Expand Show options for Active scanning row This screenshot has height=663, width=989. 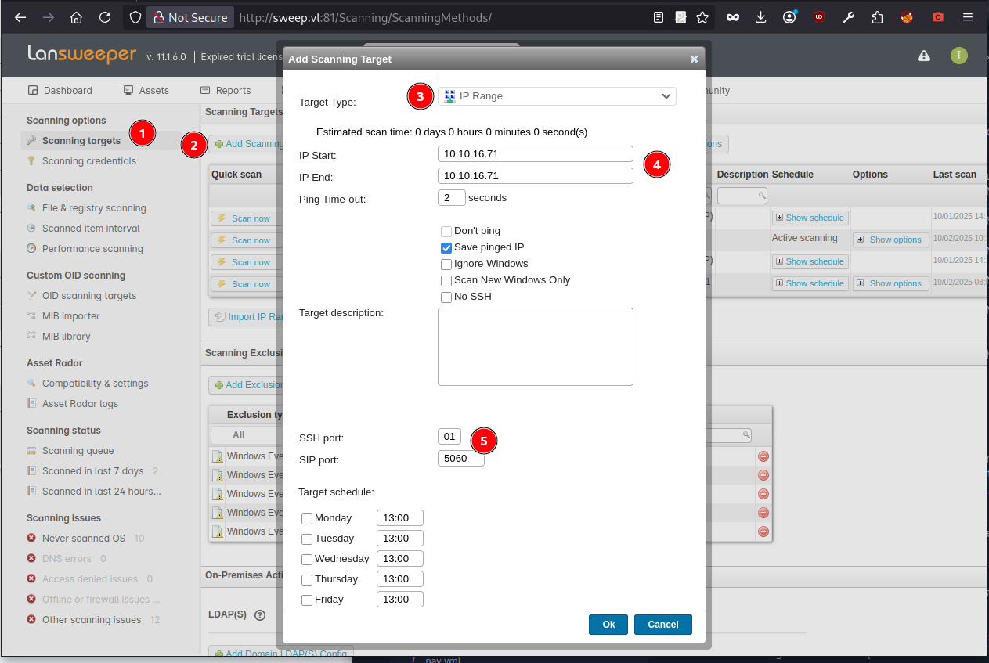coord(890,240)
